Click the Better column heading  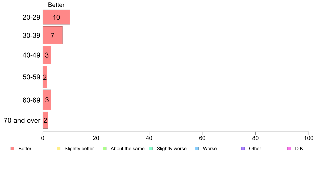tap(56, 5)
